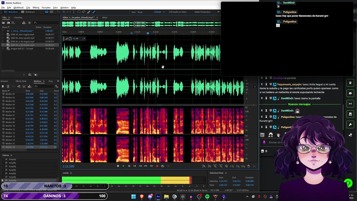Click the Rewind button in transport
The height and width of the screenshot is (201, 357).
click(x=140, y=166)
